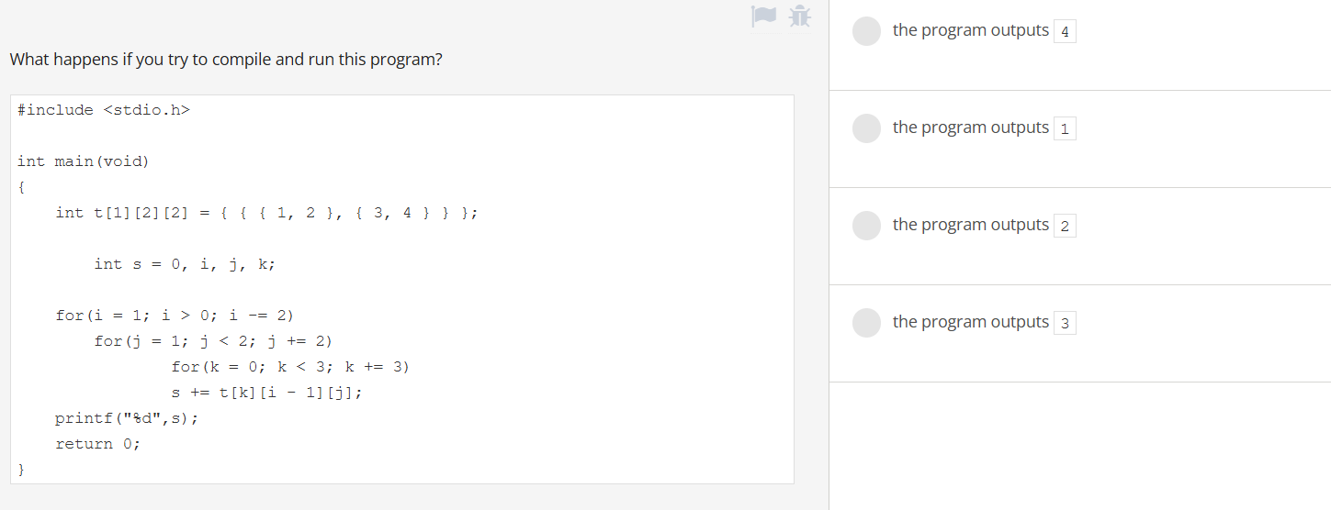
Task: Mark the radio button for output 3
Action: [x=866, y=323]
